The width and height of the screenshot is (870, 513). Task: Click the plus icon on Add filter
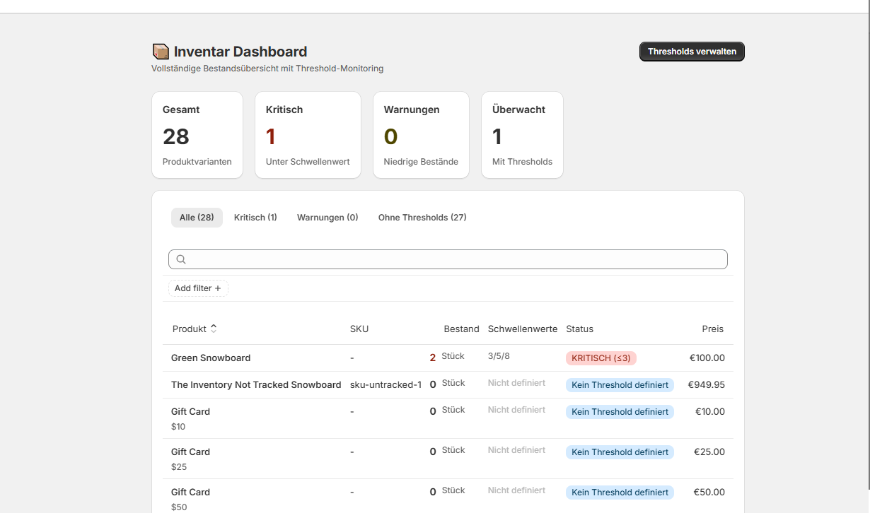click(x=219, y=288)
